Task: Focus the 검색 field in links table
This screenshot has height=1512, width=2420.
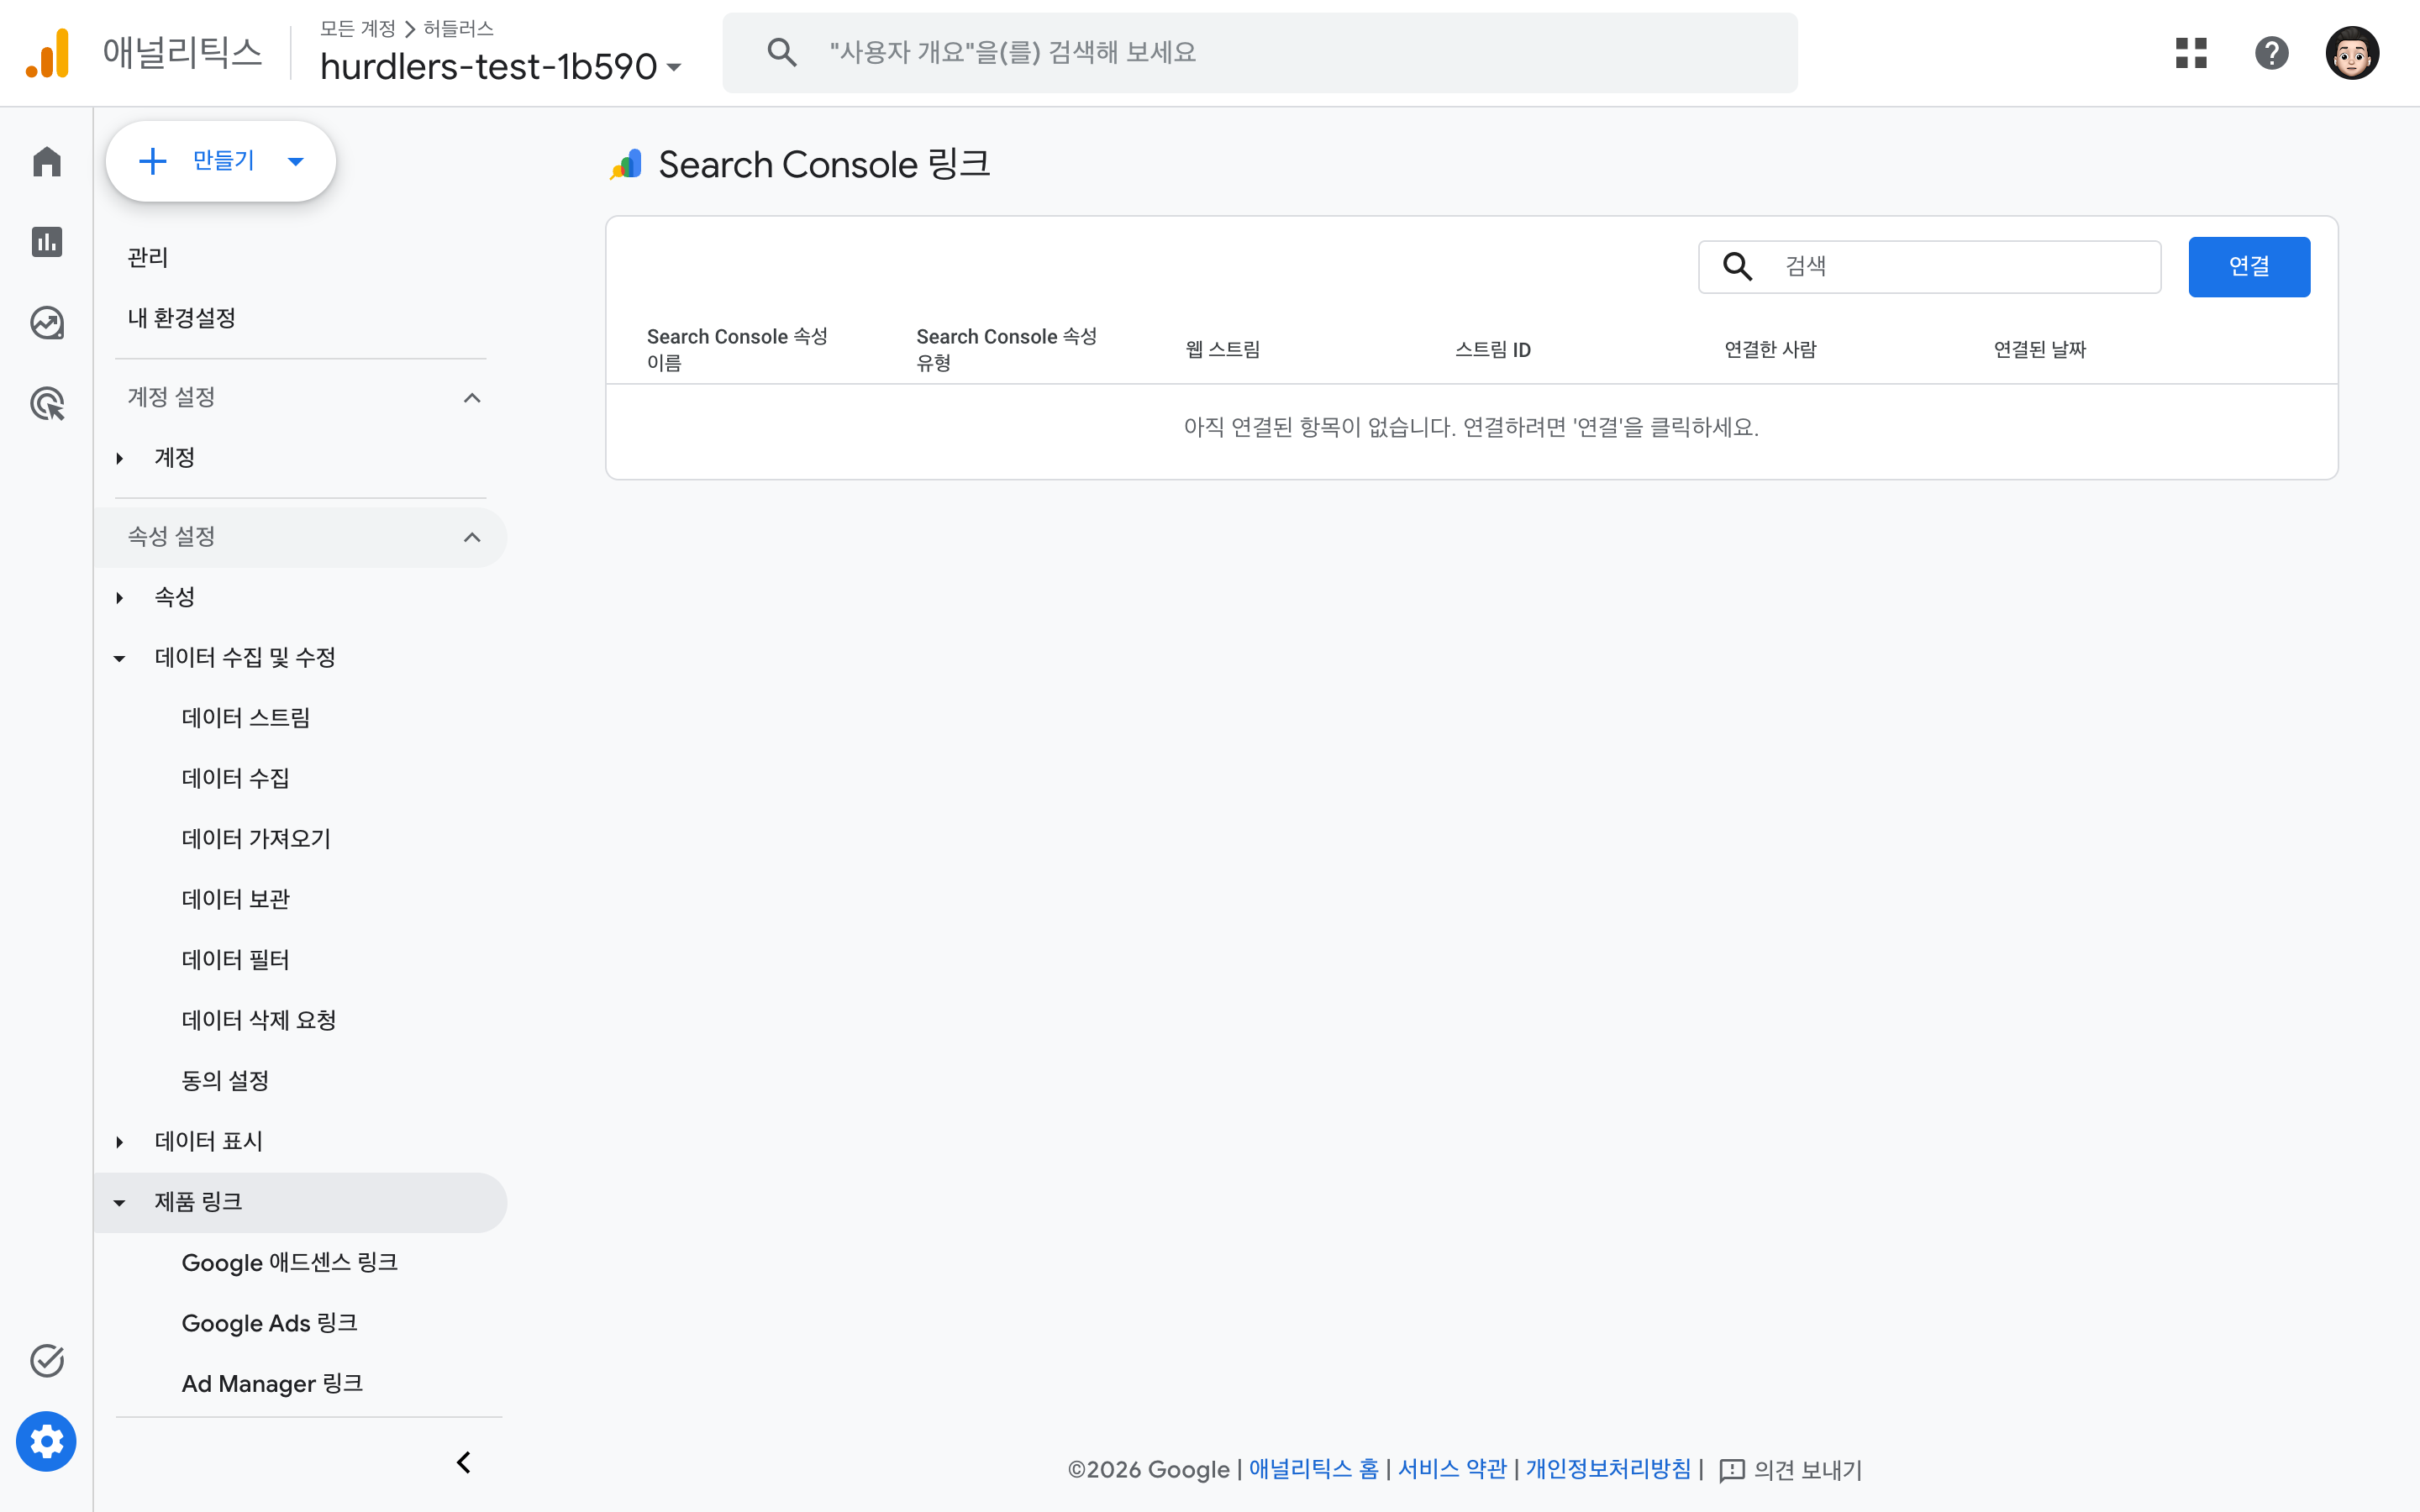Action: [1930, 266]
